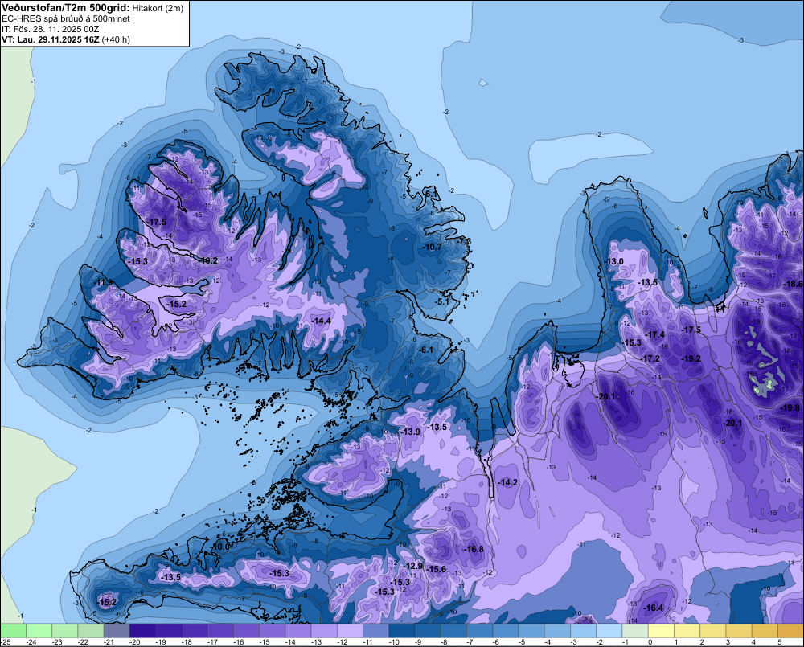Click the 'VT: Lau. 29.11.2025 16Z' valid time
This screenshot has height=647, width=804.
50,39
